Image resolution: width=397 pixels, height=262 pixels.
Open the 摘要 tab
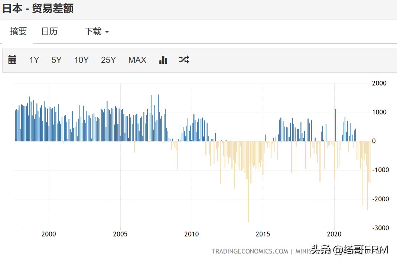[19, 31]
